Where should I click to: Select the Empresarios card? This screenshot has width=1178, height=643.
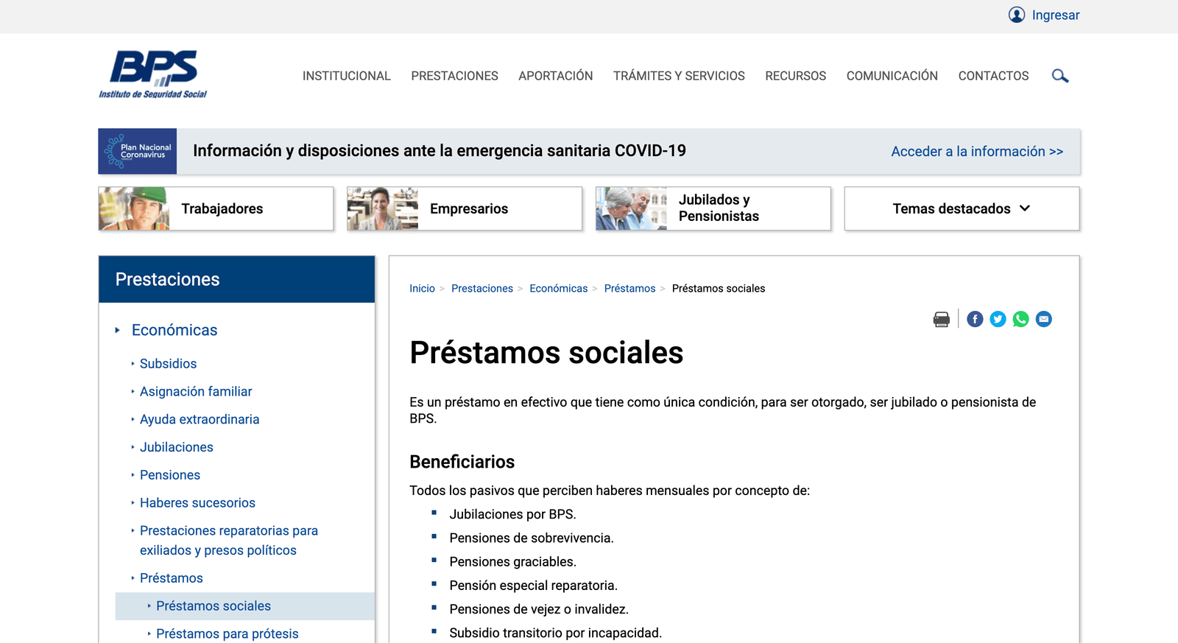465,208
